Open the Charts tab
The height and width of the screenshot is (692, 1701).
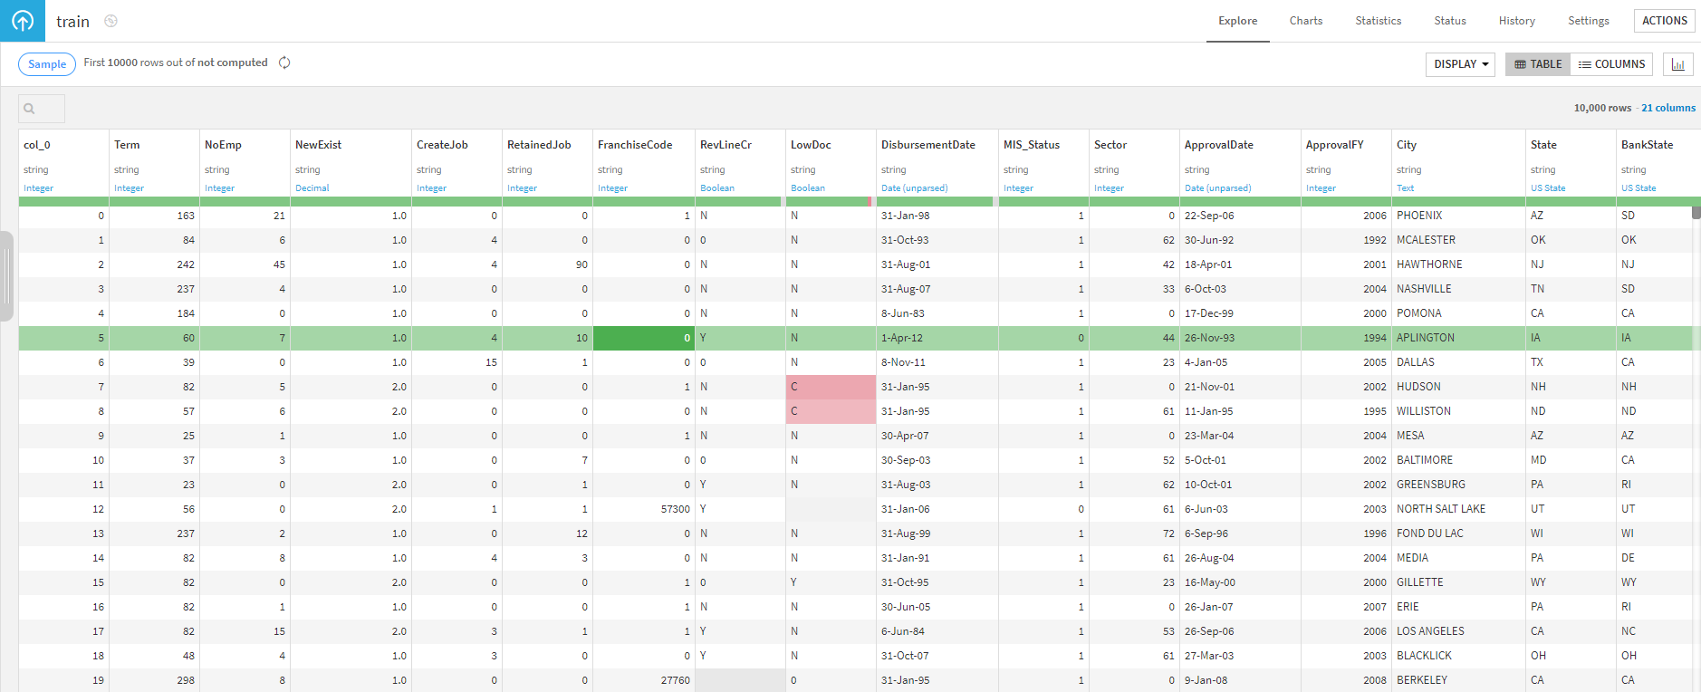(x=1305, y=21)
